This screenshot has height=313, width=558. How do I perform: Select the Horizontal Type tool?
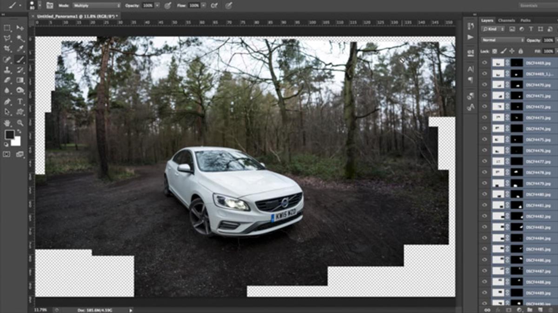point(20,102)
